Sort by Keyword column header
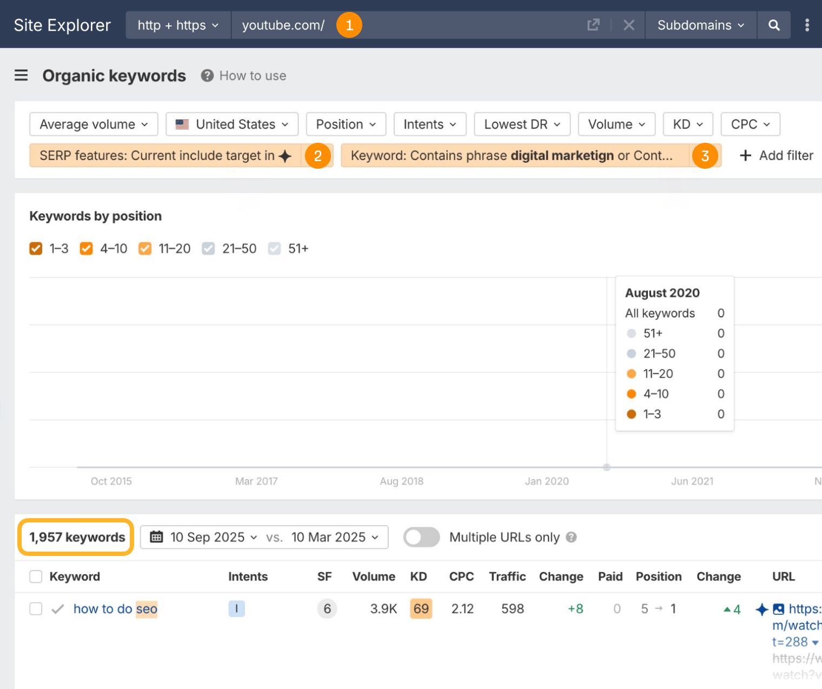 (x=75, y=577)
